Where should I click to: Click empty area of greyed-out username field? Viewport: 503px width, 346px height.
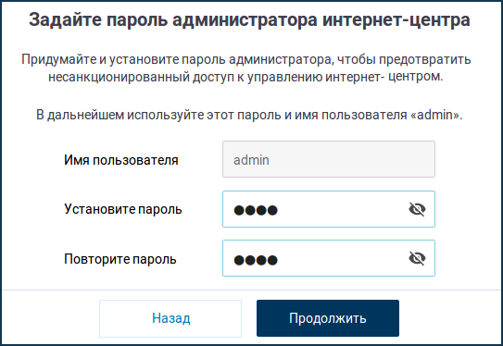pos(353,159)
